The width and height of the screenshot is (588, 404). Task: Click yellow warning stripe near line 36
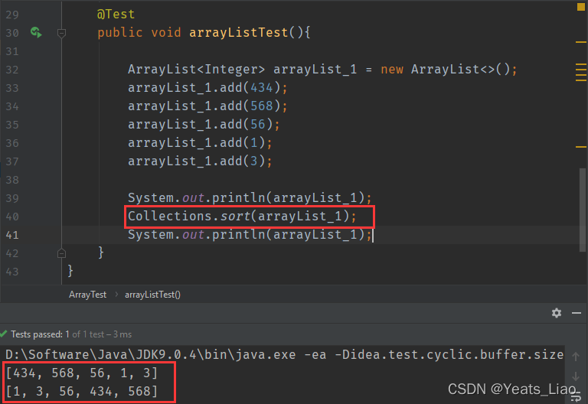pyautogui.click(x=581, y=147)
